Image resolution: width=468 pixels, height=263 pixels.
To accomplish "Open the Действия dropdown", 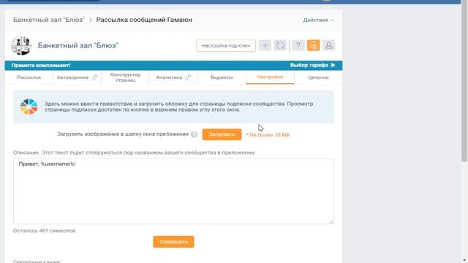I will (319, 20).
